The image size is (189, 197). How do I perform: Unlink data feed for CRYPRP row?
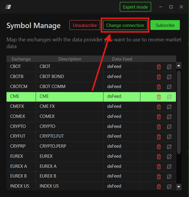[x=169, y=147]
